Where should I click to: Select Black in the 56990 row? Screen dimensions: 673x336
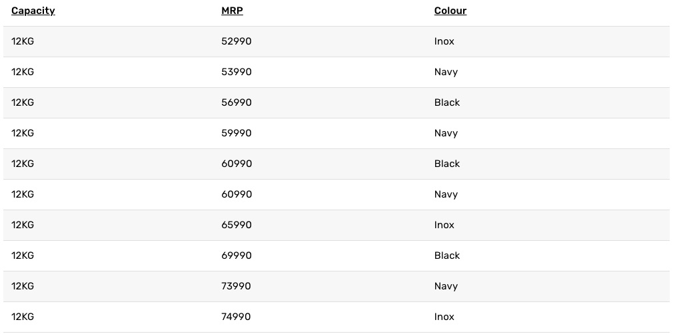point(447,102)
